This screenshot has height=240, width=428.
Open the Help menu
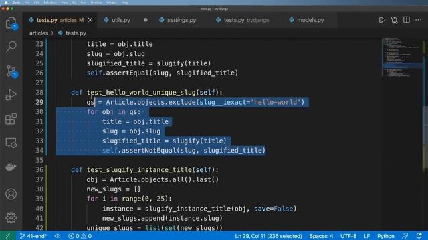click(x=125, y=3)
